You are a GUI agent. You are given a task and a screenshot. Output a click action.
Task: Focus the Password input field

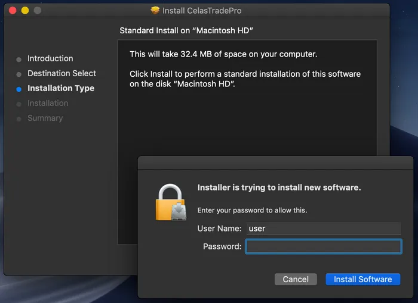coord(323,246)
